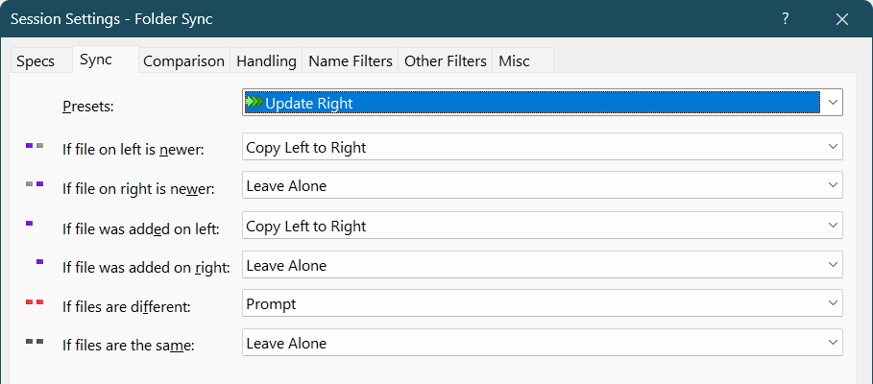Open the 'If file was added on left' dropdown
Viewport: 873px width, 384px height.
pos(831,226)
